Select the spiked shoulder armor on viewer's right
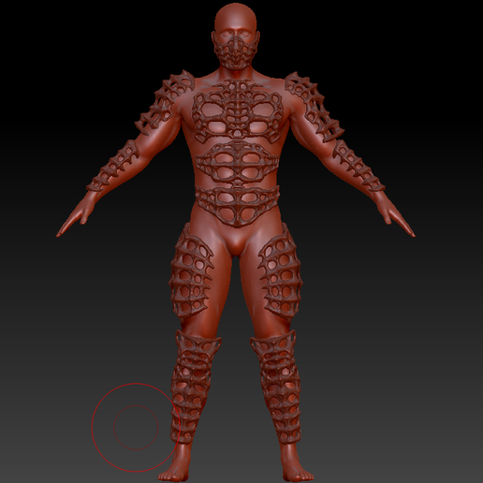This screenshot has height=483, width=483. click(314, 106)
